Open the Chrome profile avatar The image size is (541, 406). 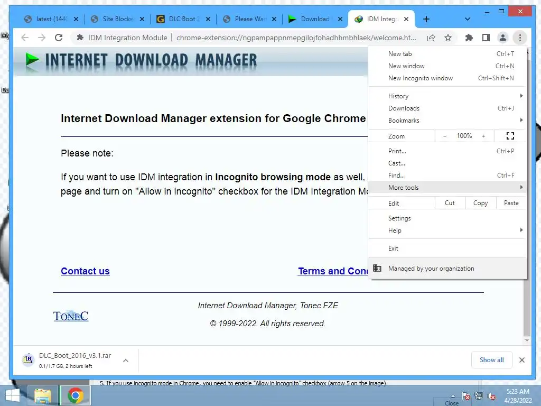point(503,38)
